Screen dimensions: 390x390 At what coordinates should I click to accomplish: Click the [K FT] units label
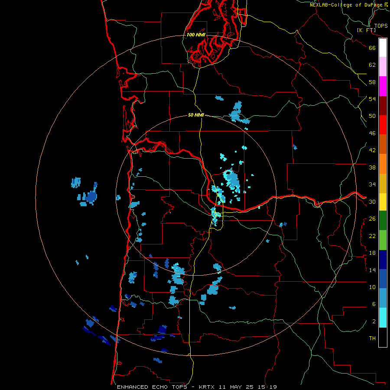366,30
